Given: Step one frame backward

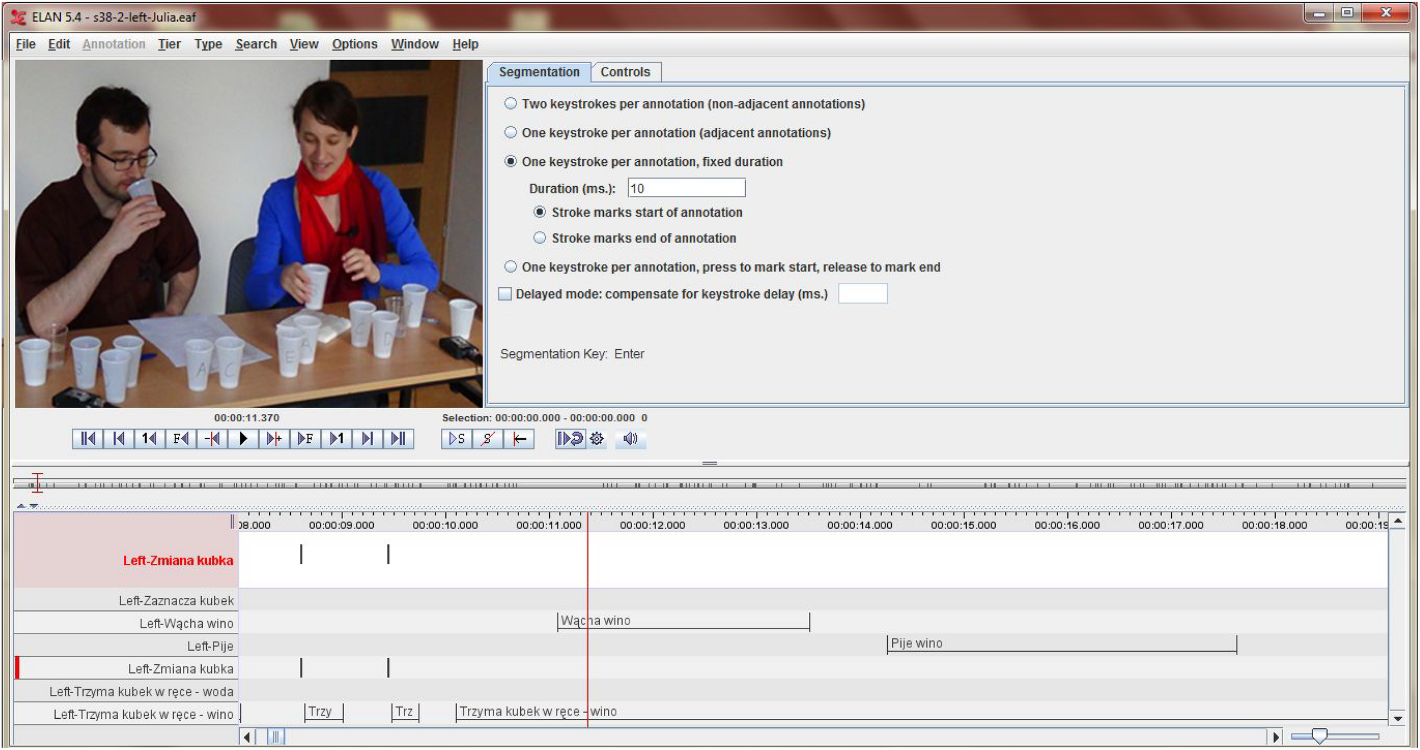Looking at the screenshot, I should pyautogui.click(x=181, y=439).
